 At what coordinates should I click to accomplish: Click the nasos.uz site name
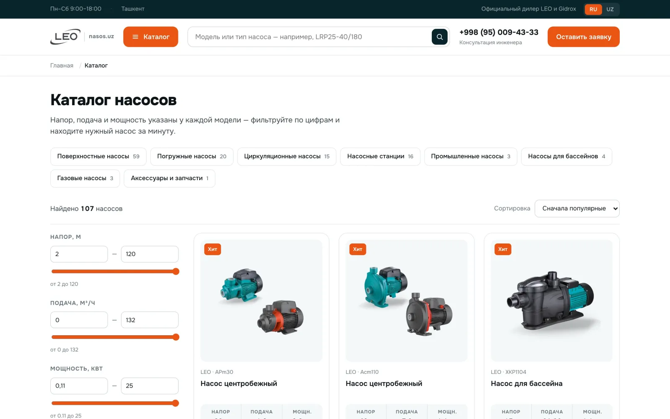101,36
